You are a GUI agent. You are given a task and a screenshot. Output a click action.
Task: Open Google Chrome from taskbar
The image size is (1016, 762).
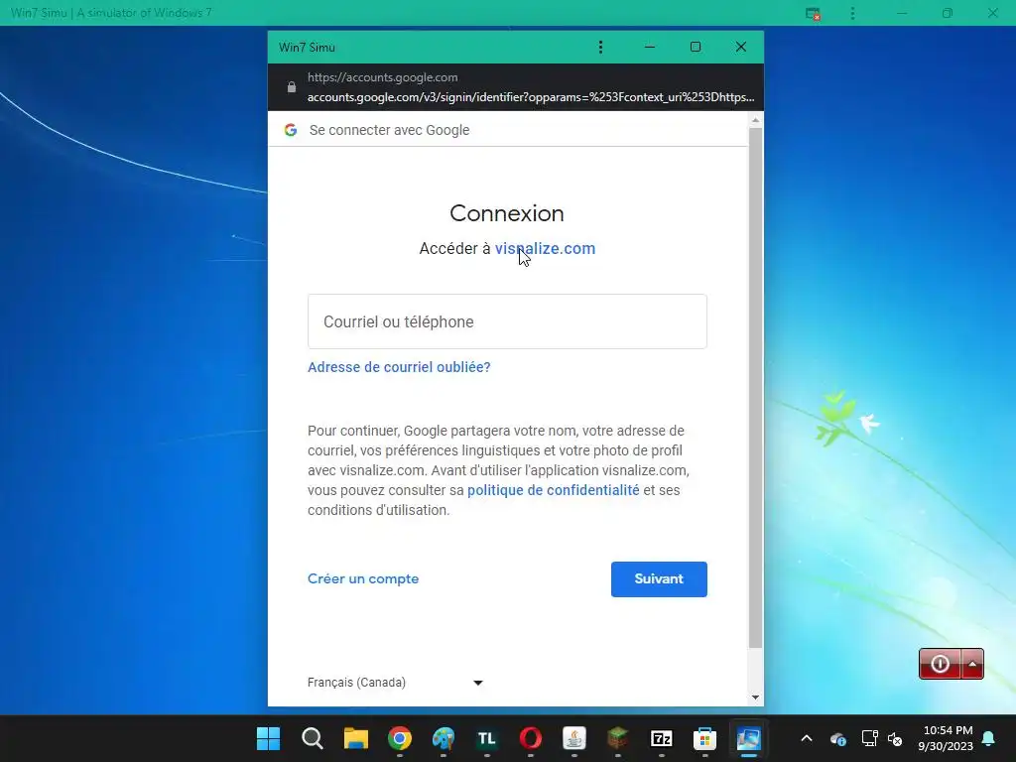(x=400, y=738)
